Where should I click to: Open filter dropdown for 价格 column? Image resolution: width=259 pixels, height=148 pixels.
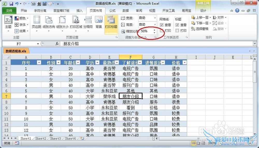184,63
